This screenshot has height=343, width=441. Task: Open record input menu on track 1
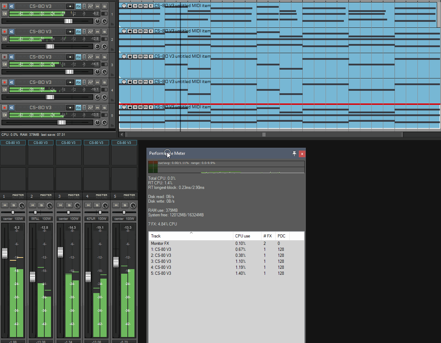pyautogui.click(x=5, y=13)
